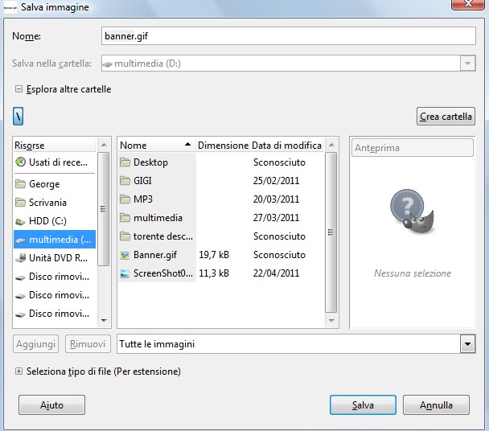Click the GIMP preview placeholder icon
489x431 pixels.
tap(412, 211)
